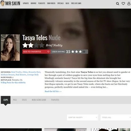Open the user account icon
131x131 pixels.
pos(129,3)
